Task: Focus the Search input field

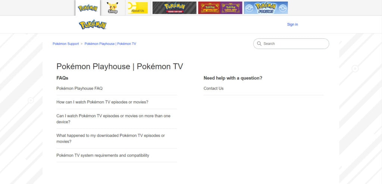Action: pos(291,44)
